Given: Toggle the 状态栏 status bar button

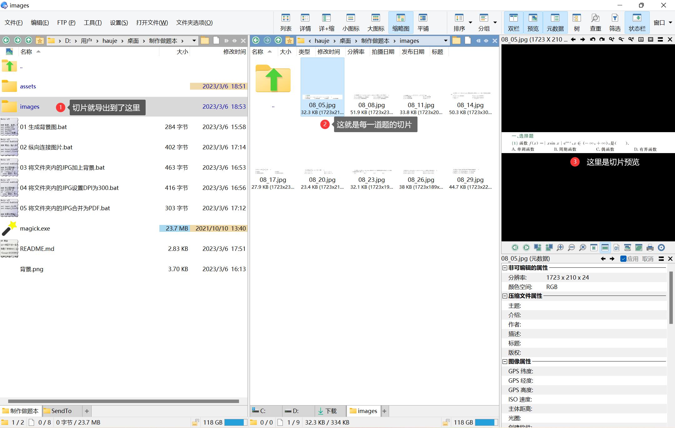Looking at the screenshot, I should click(x=637, y=22).
